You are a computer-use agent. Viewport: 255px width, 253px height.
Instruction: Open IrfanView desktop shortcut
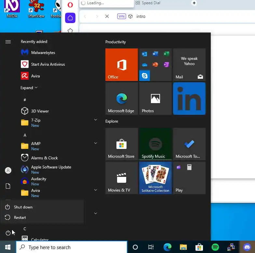(x=36, y=9)
